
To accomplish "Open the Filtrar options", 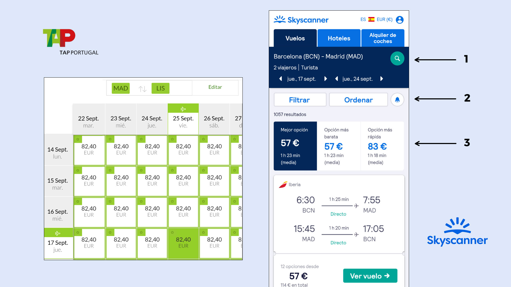I will [300, 100].
